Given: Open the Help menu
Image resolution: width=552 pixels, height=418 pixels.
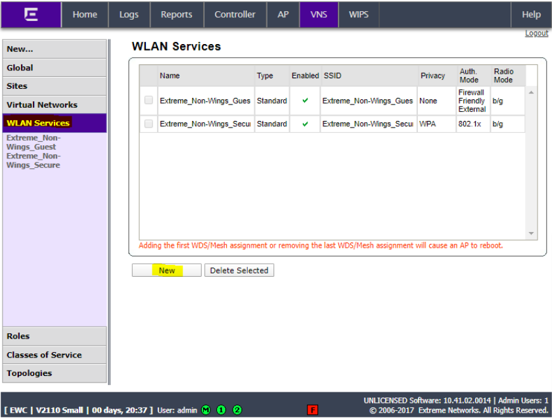Looking at the screenshot, I should 531,14.
